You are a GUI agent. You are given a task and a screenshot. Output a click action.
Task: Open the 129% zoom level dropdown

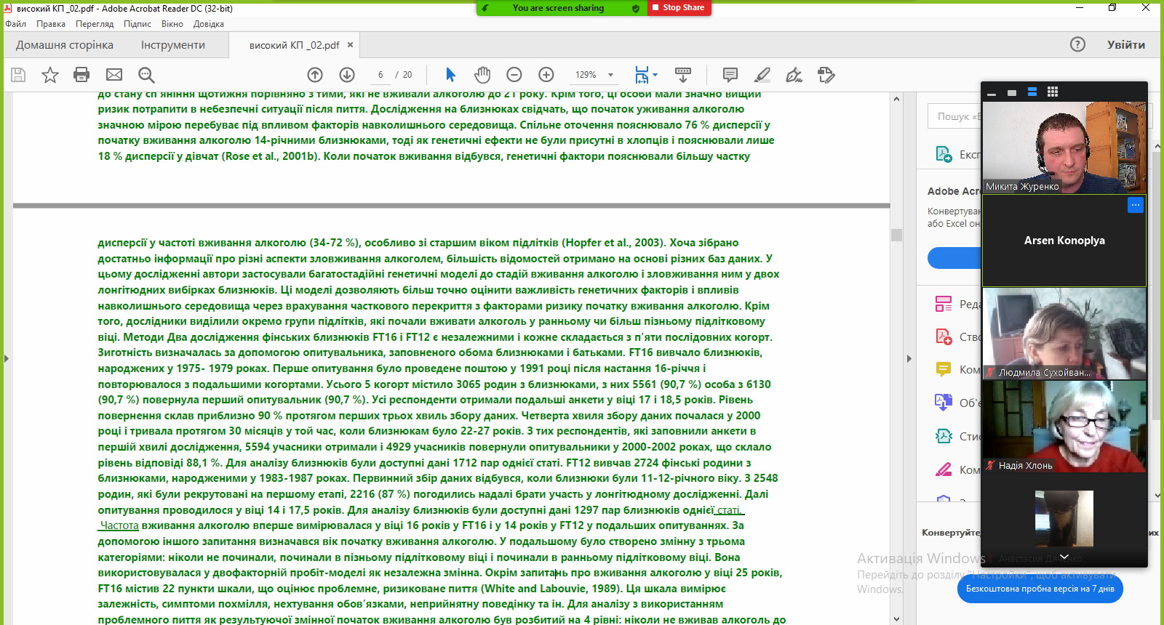[610, 75]
